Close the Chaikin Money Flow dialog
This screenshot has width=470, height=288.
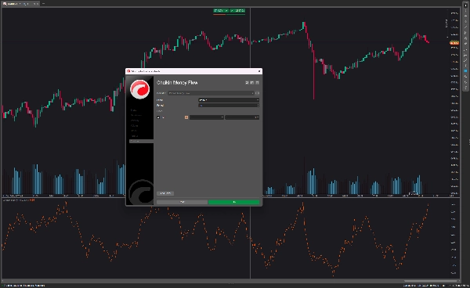(259, 71)
